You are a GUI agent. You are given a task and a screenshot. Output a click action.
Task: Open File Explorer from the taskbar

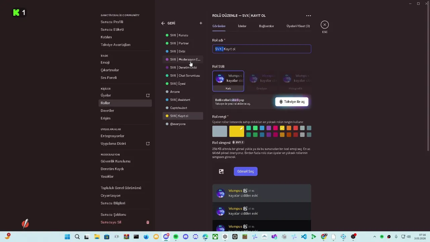97,237
